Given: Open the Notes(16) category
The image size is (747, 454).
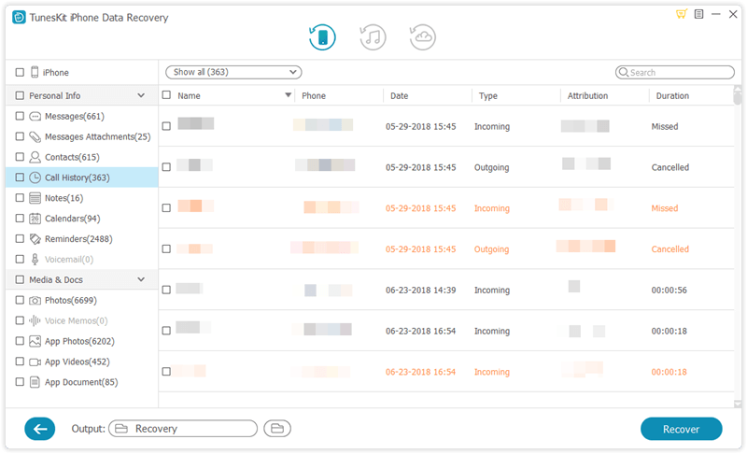Looking at the screenshot, I should click(63, 198).
